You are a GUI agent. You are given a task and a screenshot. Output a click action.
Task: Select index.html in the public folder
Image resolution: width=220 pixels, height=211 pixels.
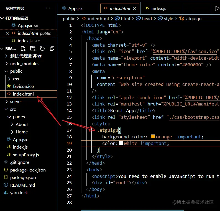(29, 94)
